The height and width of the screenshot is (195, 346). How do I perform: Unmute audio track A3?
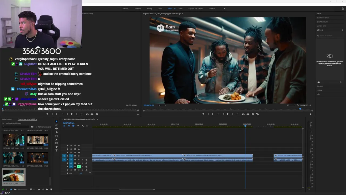click(x=79, y=167)
